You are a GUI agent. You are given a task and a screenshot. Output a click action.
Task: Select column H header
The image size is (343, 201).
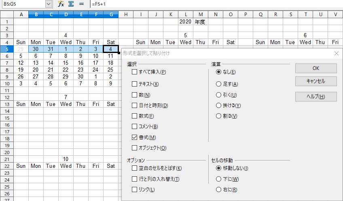point(126,15)
